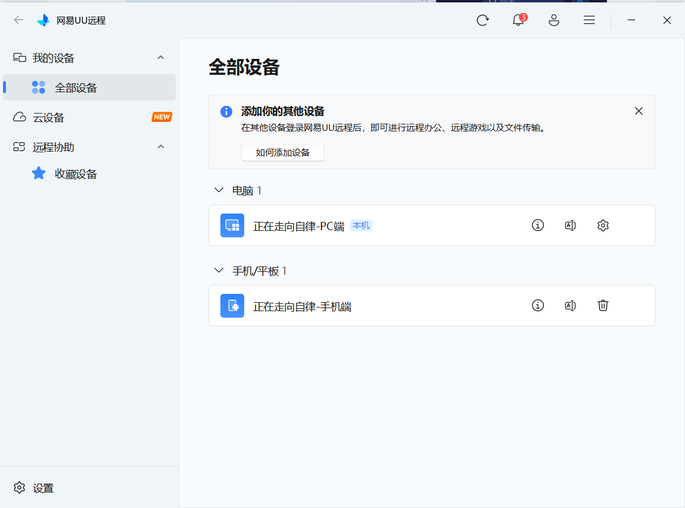
Task: Dismiss the 添加你的其他设备 banner
Action: point(639,111)
